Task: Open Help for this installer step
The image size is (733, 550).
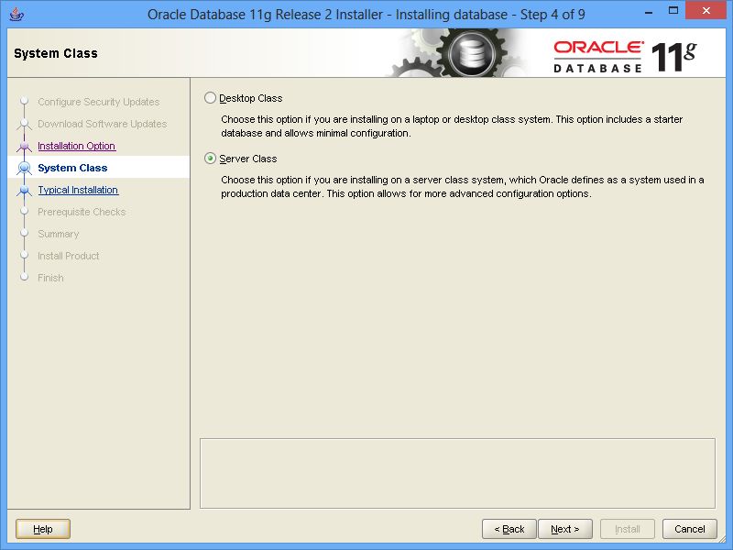Action: [x=43, y=529]
